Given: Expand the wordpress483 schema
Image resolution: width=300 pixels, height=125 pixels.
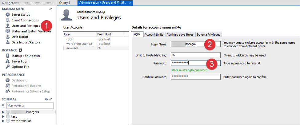Looking at the screenshot, I should 3,121.
